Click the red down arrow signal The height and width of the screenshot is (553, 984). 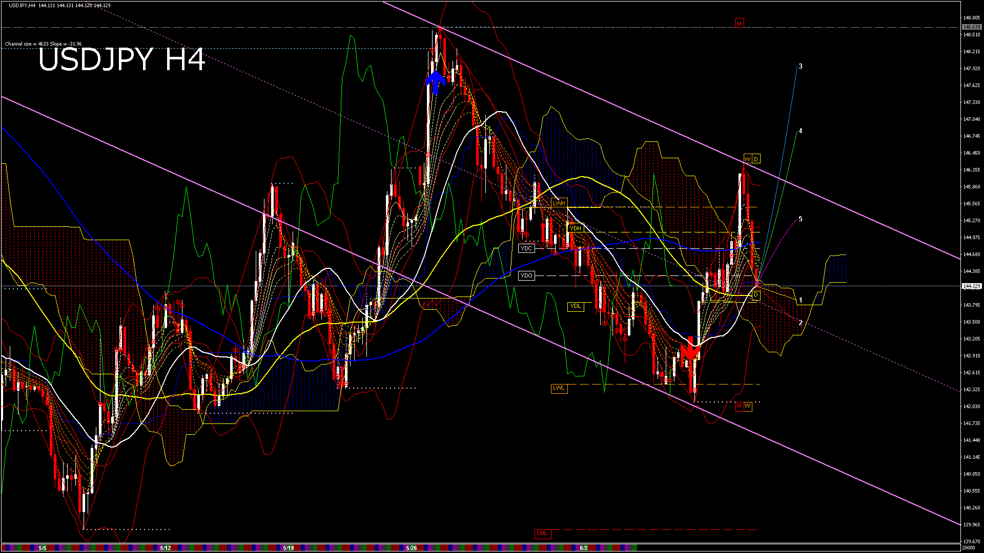(690, 350)
